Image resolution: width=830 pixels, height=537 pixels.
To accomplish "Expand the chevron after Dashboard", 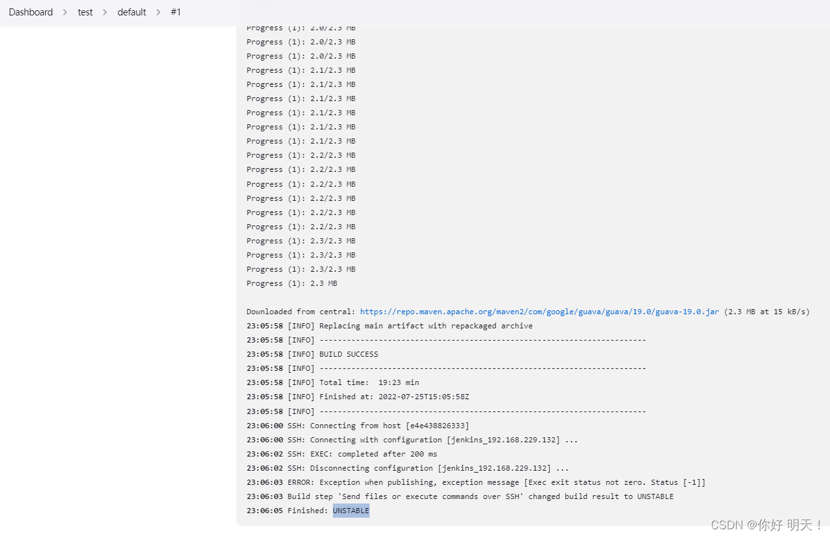I will 66,12.
